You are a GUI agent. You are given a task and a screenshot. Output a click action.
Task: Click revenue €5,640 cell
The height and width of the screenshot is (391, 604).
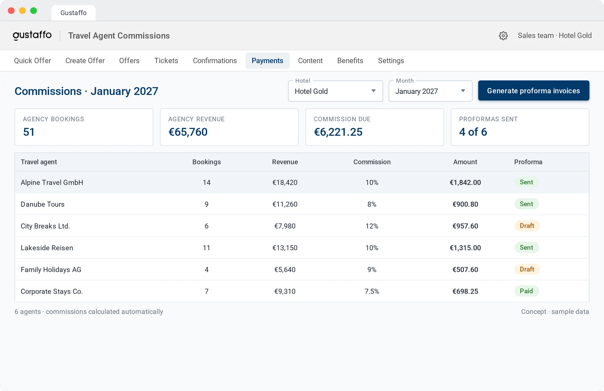point(285,270)
